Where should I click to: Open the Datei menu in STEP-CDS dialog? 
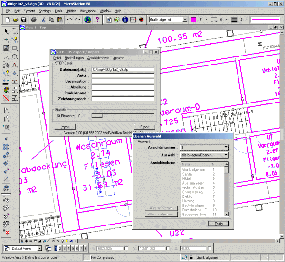(x=57, y=58)
